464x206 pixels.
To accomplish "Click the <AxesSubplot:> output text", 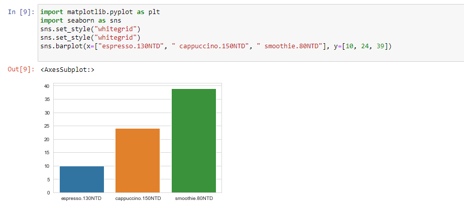I will [x=67, y=70].
